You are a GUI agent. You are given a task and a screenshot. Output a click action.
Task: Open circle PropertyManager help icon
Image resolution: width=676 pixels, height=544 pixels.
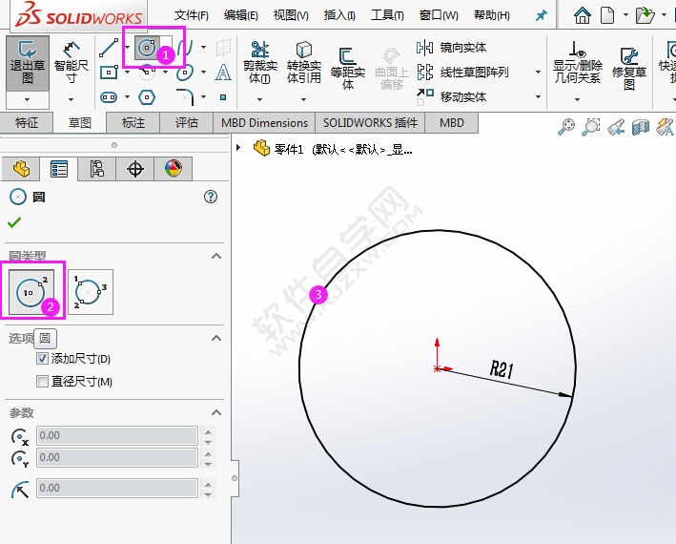(211, 198)
